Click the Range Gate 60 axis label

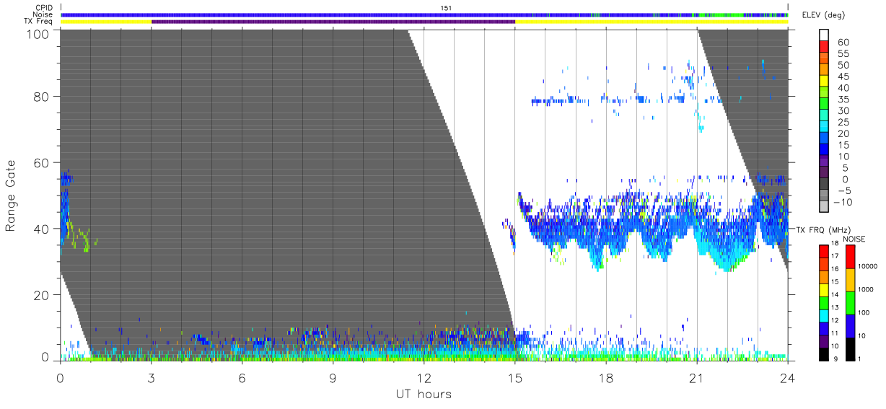click(43, 163)
